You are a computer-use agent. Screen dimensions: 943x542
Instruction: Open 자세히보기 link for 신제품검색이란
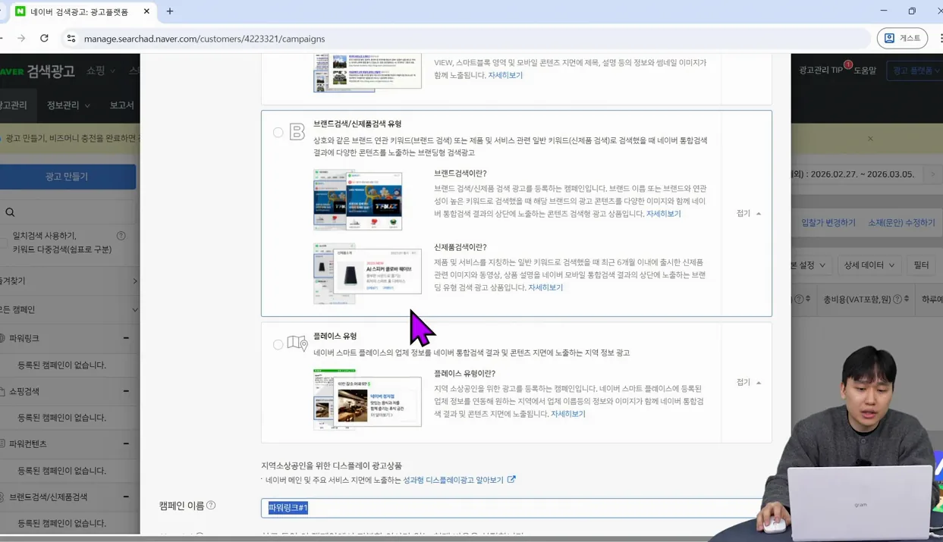coord(545,287)
